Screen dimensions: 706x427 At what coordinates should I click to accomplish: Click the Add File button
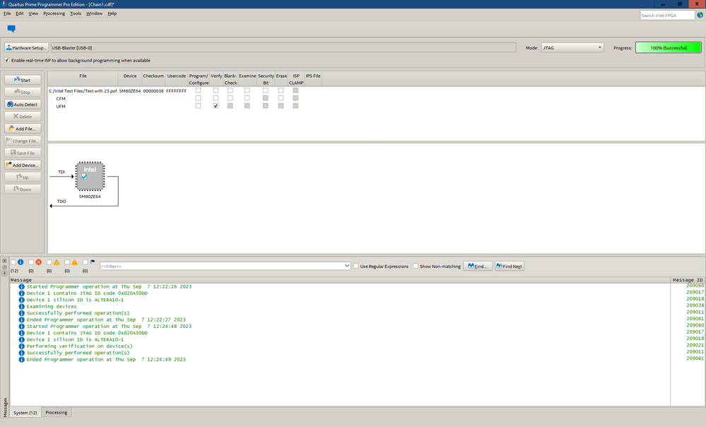pos(23,129)
